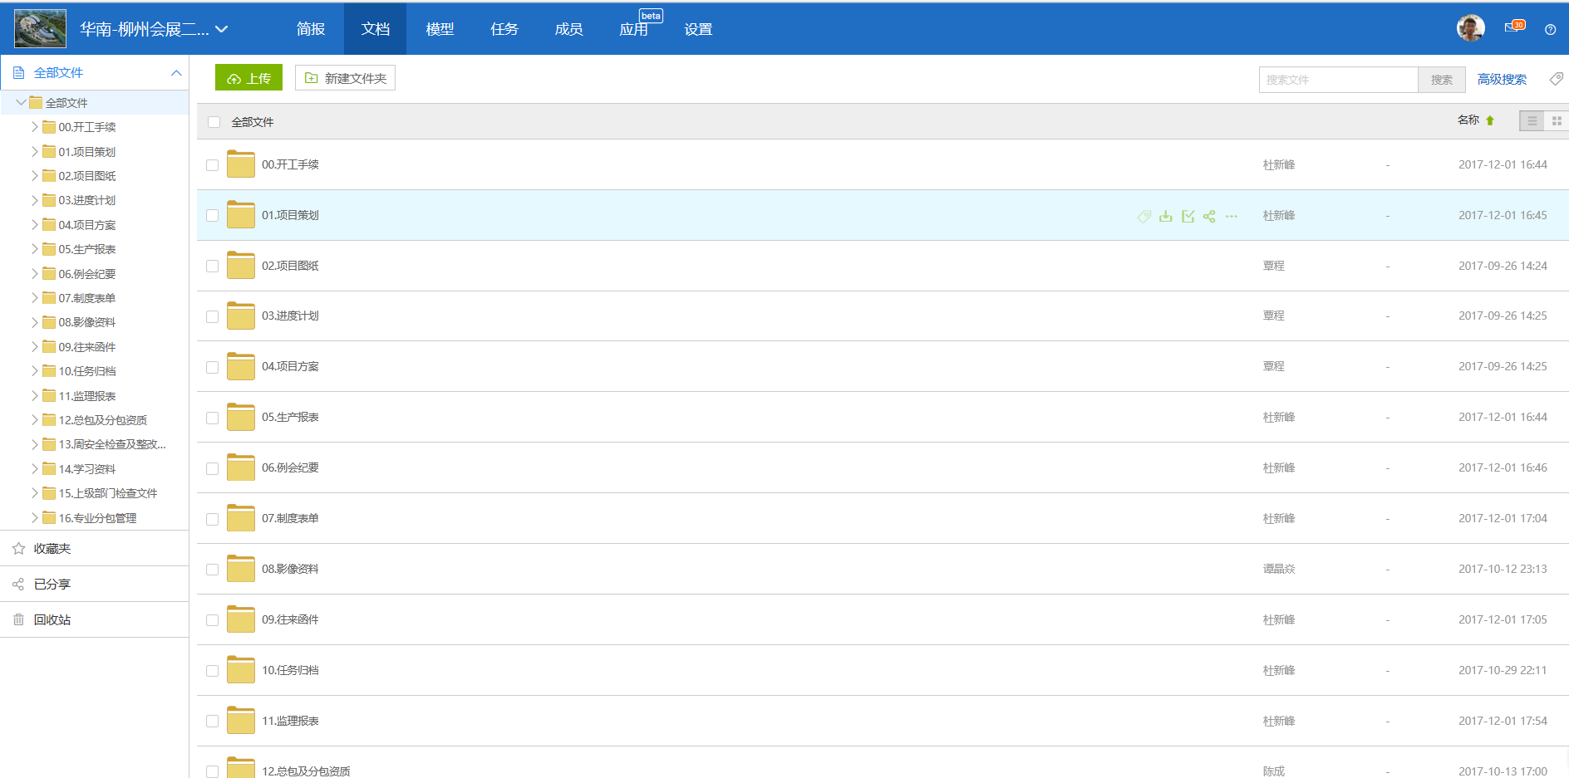This screenshot has height=778, width=1569.
Task: Switch to grid view layout
Action: pos(1557,121)
